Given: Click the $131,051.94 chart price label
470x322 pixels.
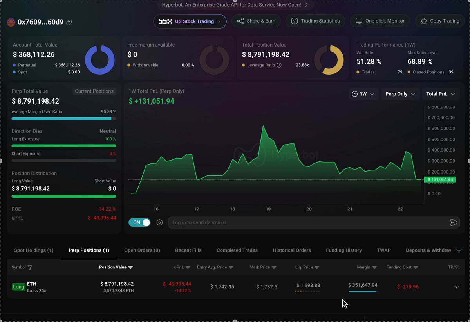Looking at the screenshot, I should pos(440,179).
